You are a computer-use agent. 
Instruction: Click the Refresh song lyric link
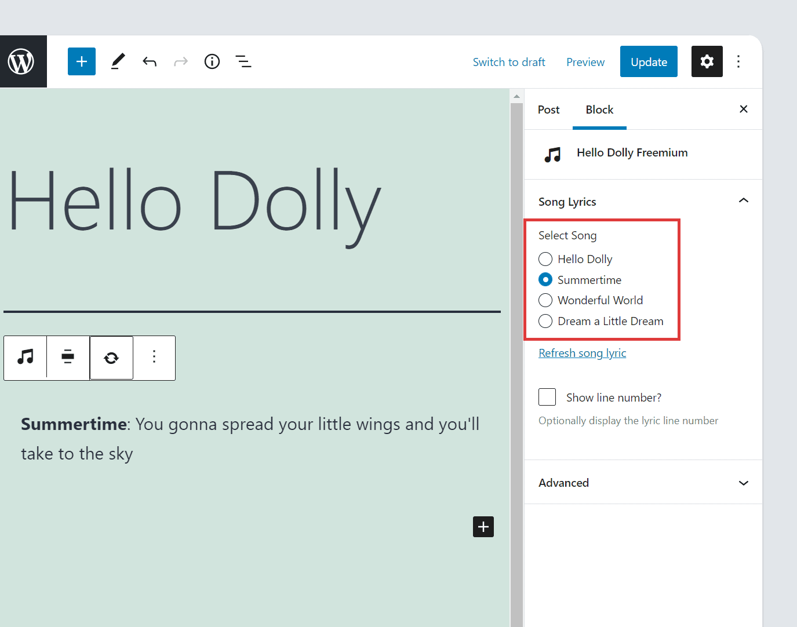(x=583, y=353)
